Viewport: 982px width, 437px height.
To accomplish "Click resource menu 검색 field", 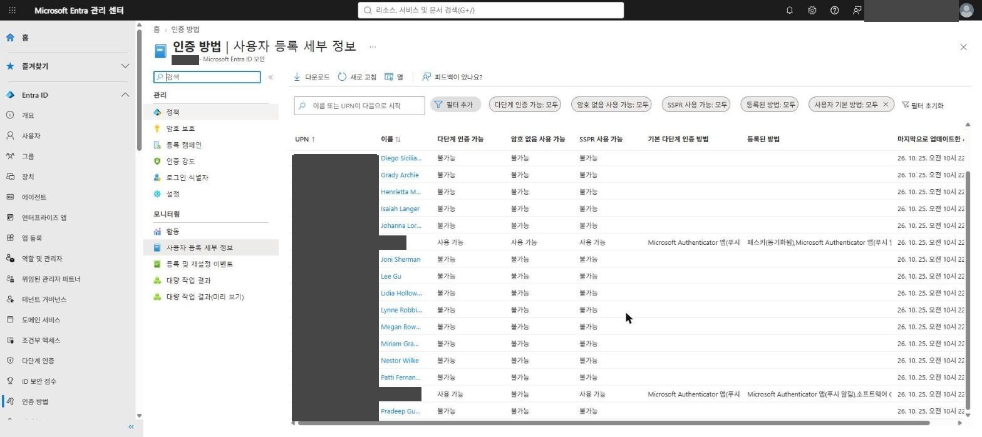I will click(207, 77).
